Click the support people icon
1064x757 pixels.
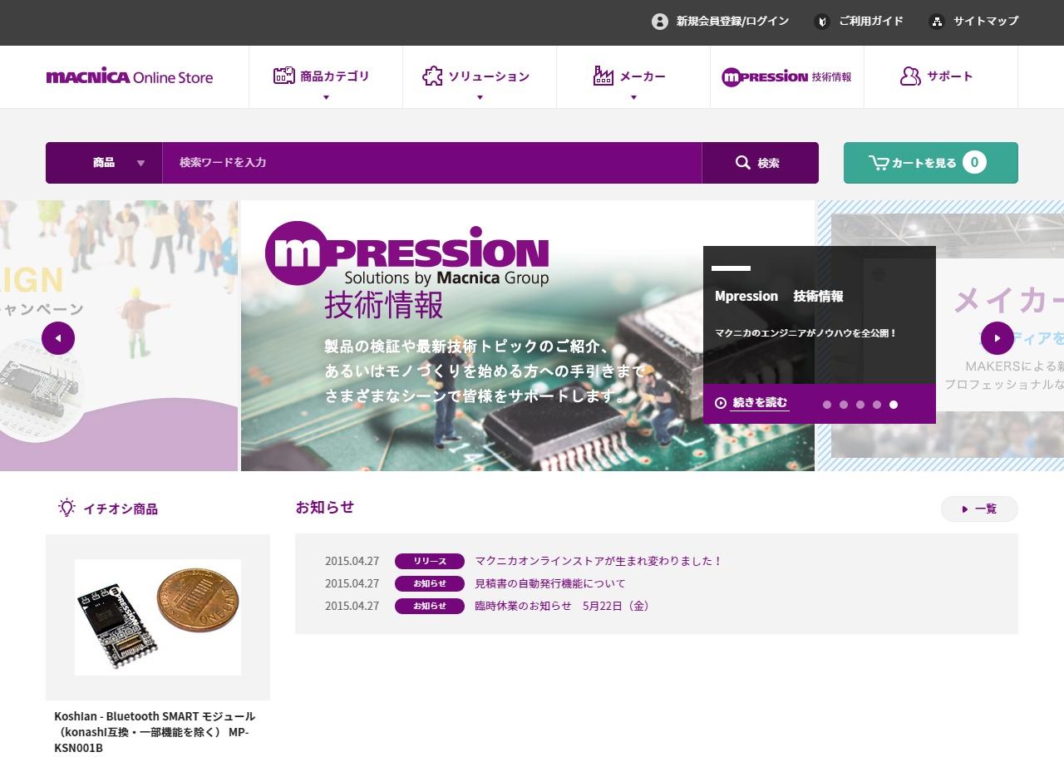(x=910, y=76)
